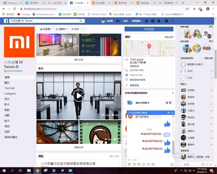The image size is (217, 174).
Task: Click 查看全部 link in About section
Action: pyautogui.click(x=169, y=37)
